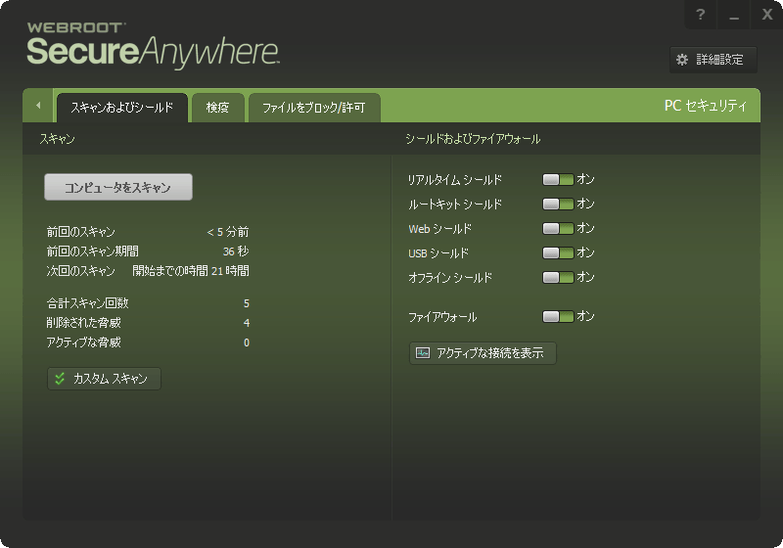
Task: Start scan with コンピュータをスキャン button
Action: click(118, 187)
